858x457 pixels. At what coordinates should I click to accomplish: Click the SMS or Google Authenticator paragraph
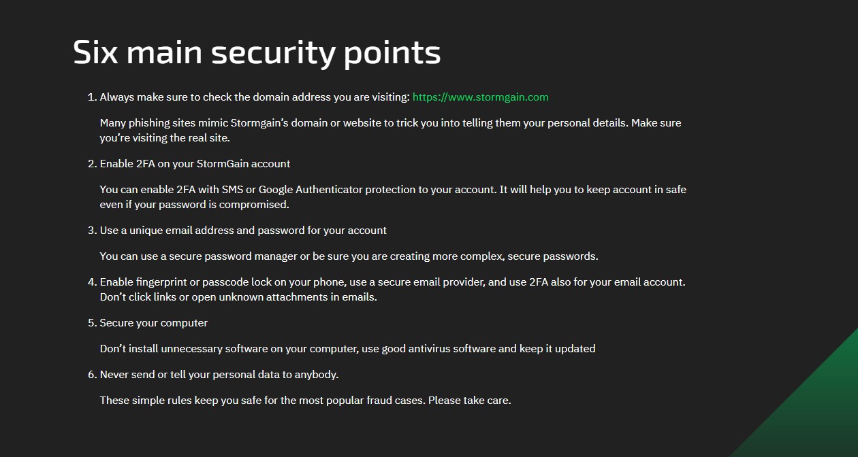pos(393,197)
